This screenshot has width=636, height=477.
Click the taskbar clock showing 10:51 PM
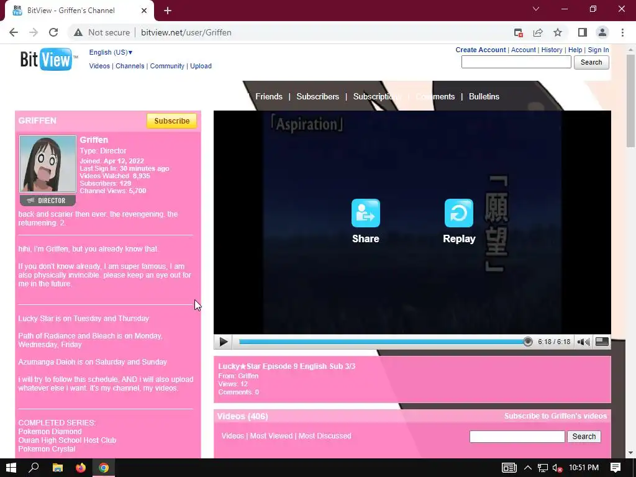pos(584,468)
